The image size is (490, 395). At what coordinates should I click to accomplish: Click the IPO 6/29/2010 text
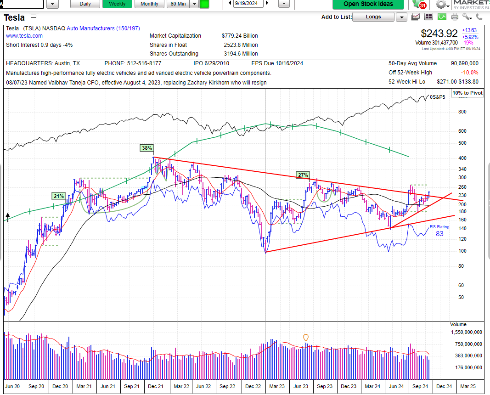(x=211, y=63)
